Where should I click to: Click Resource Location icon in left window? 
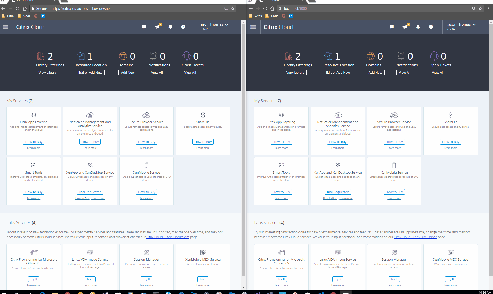point(80,56)
